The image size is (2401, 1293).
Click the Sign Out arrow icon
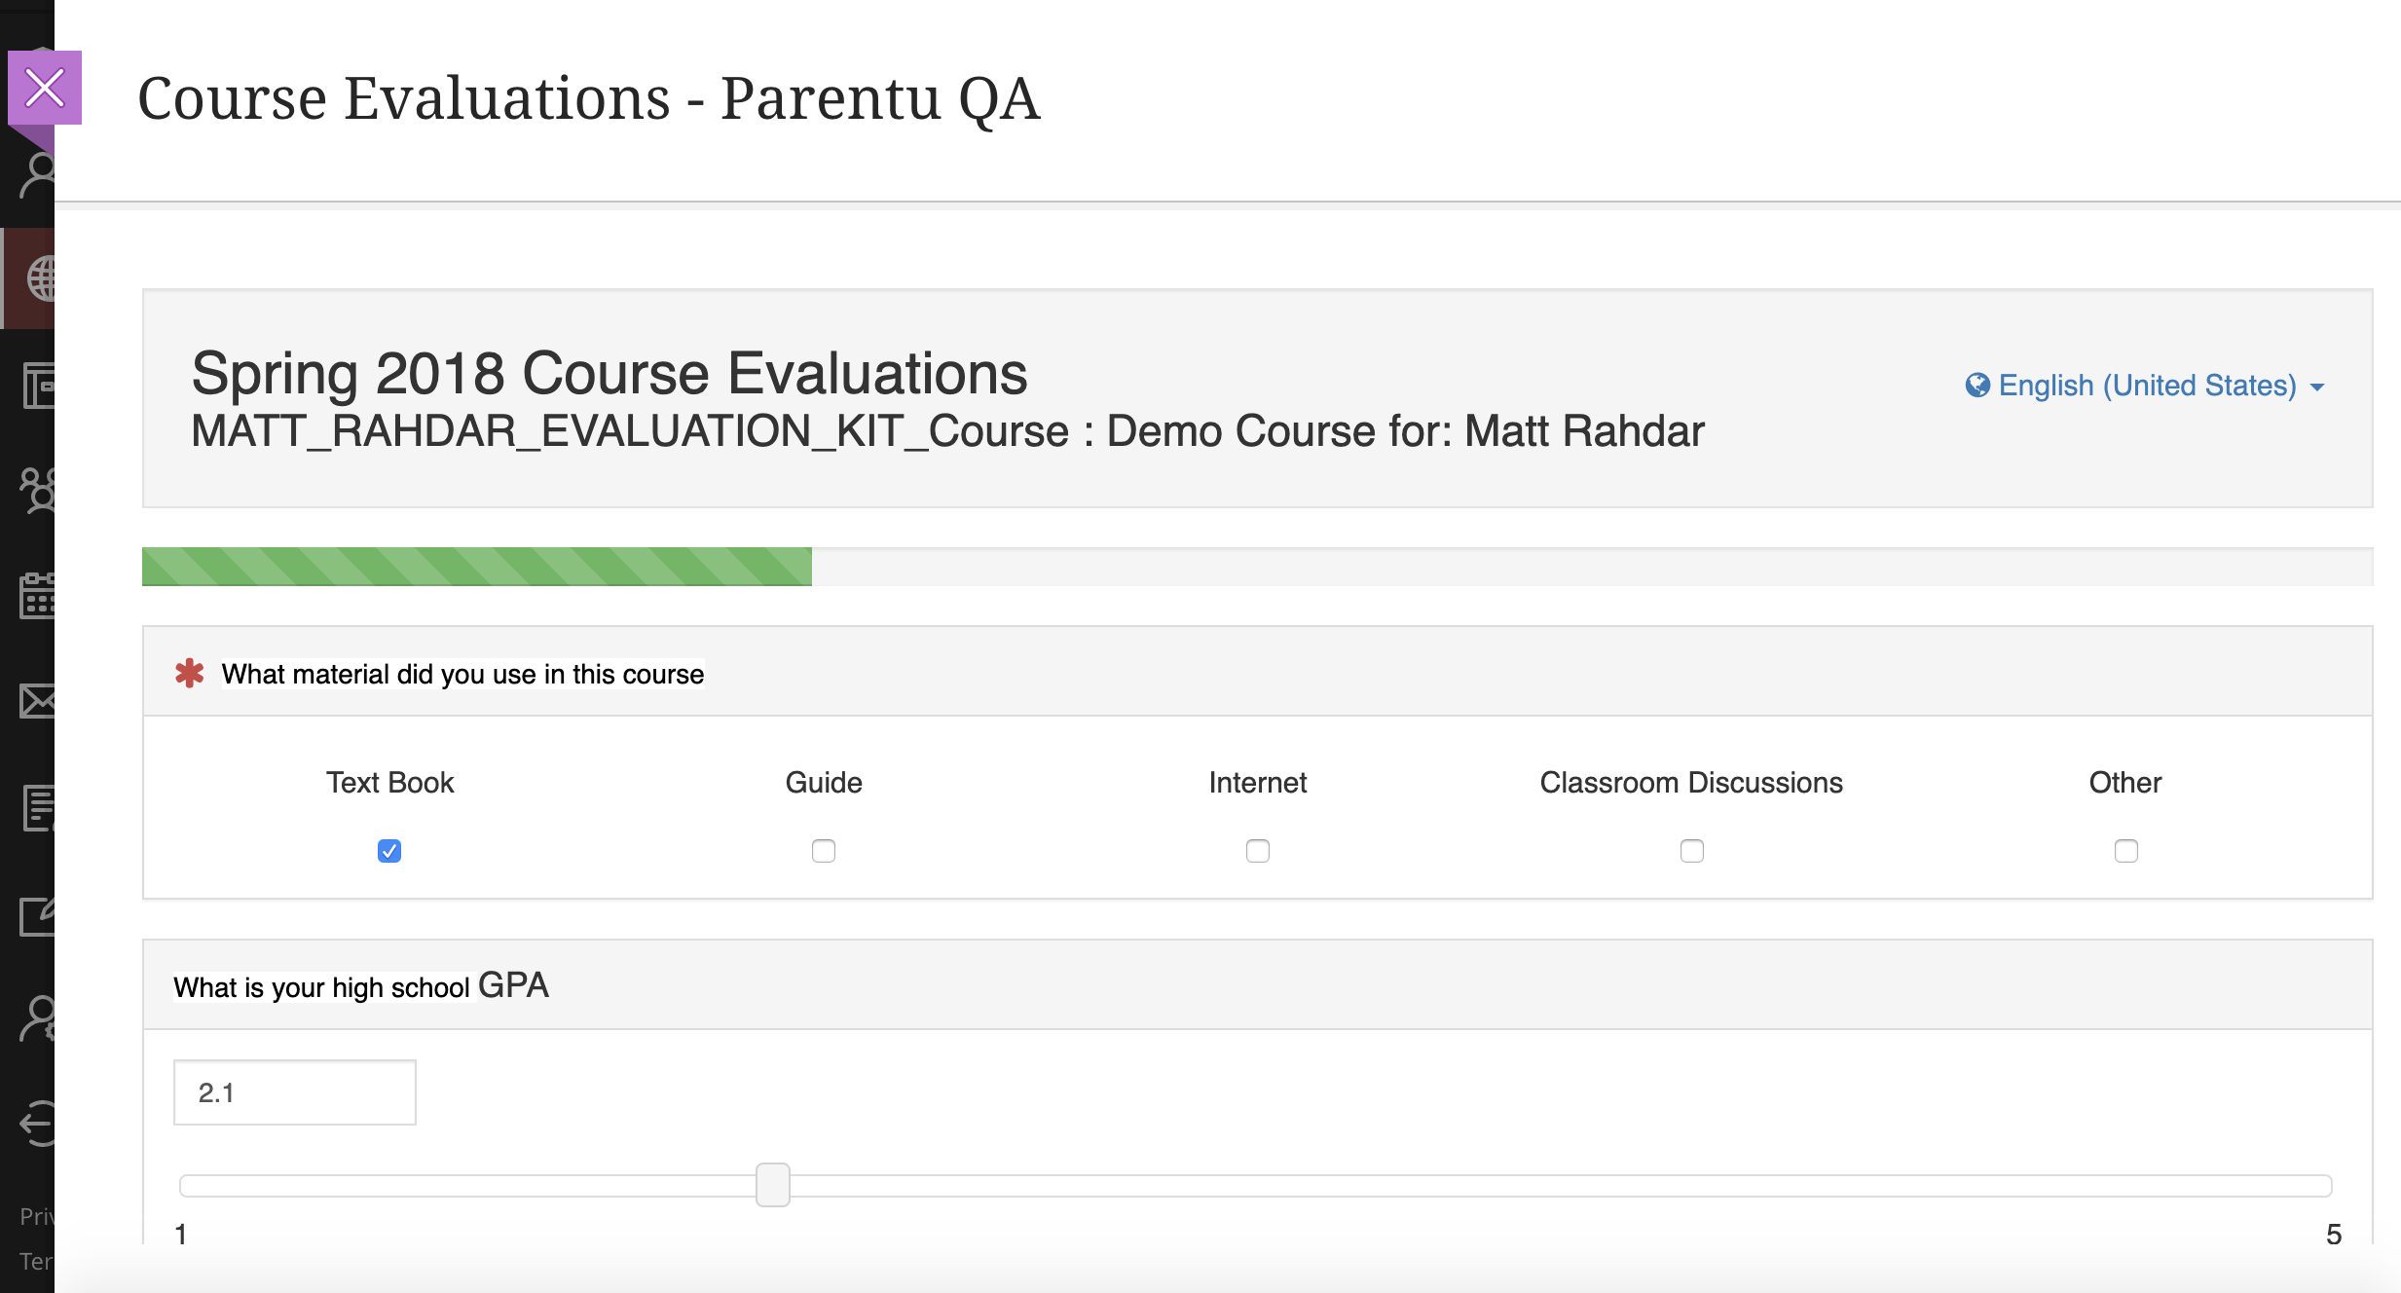pos(39,1125)
